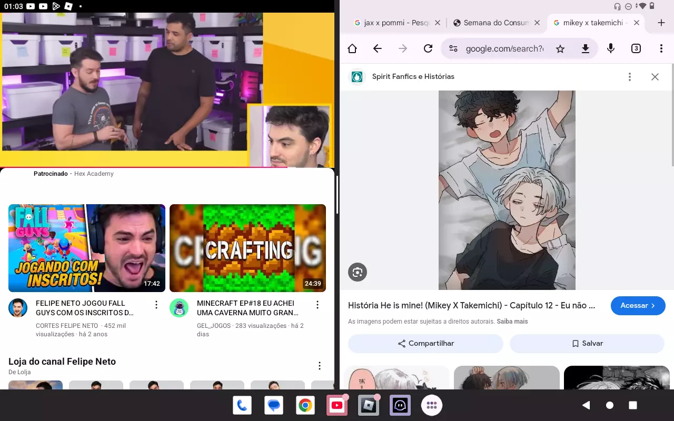Go back in Chrome browser
Image resolution: width=674 pixels, height=421 pixels.
pyautogui.click(x=378, y=49)
